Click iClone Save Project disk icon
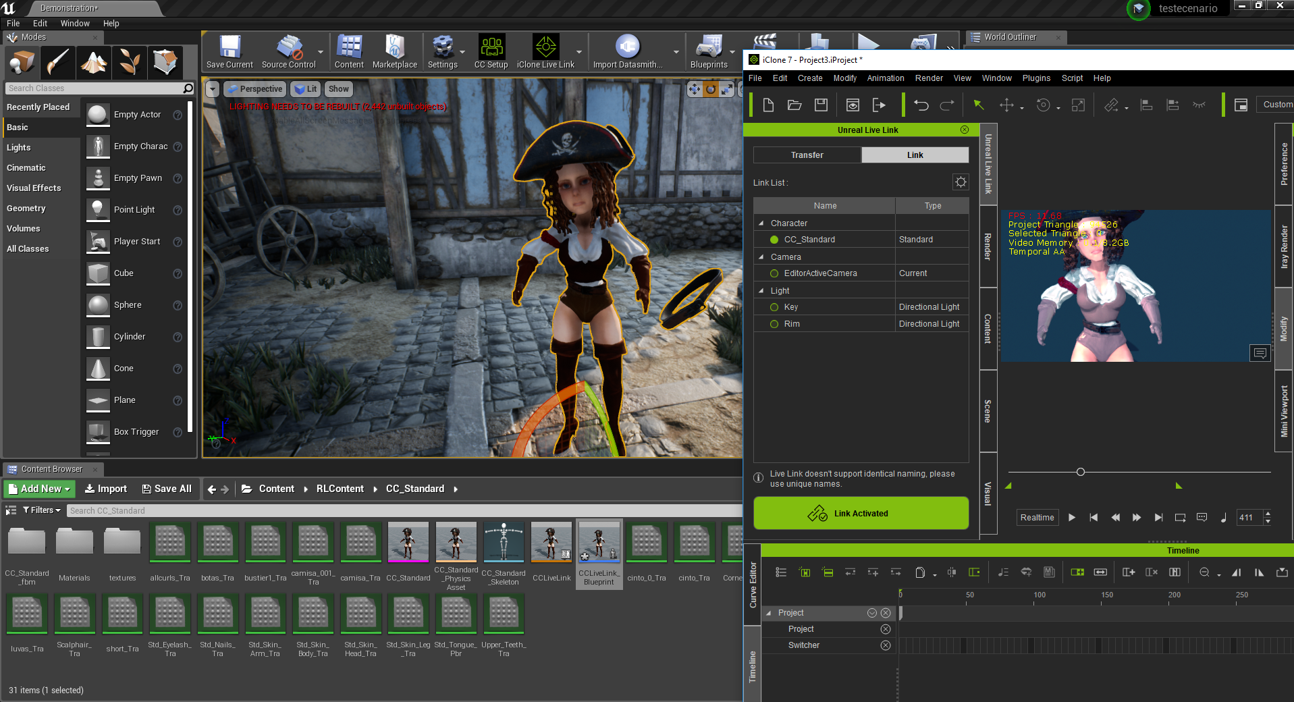Image resolution: width=1294 pixels, height=702 pixels. click(821, 105)
